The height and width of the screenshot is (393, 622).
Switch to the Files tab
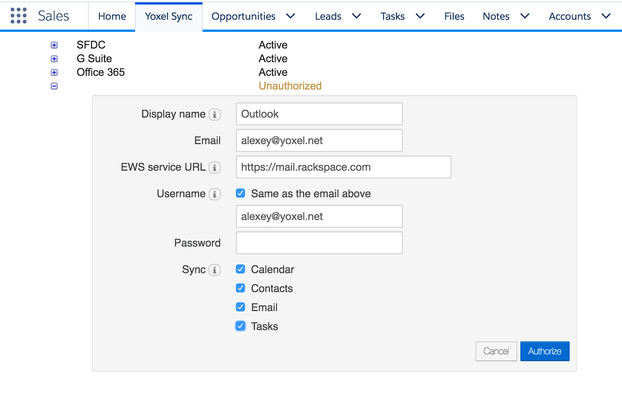pos(454,16)
